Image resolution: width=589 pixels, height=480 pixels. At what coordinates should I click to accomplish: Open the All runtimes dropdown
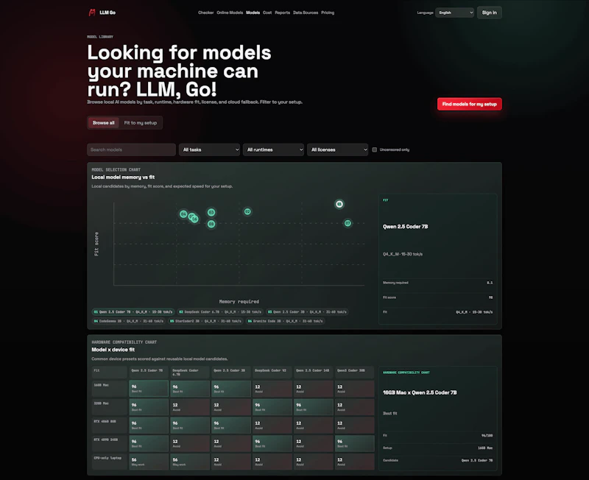pos(273,149)
